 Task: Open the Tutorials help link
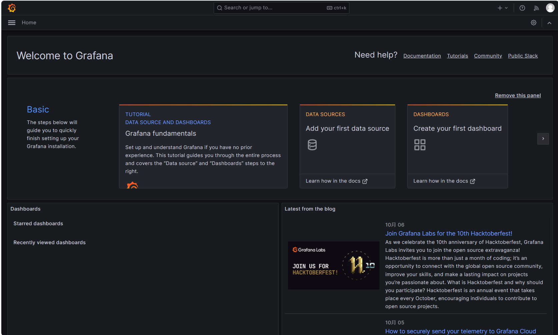click(457, 56)
